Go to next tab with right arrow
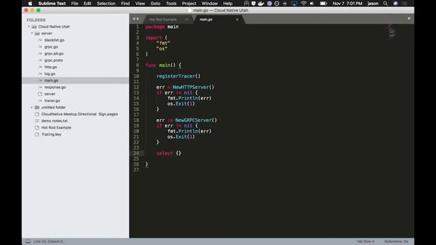The height and width of the screenshot is (245, 436). [x=138, y=19]
